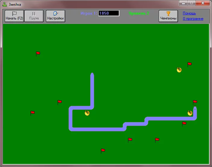Click the apple near the upper-right flag

[179, 70]
